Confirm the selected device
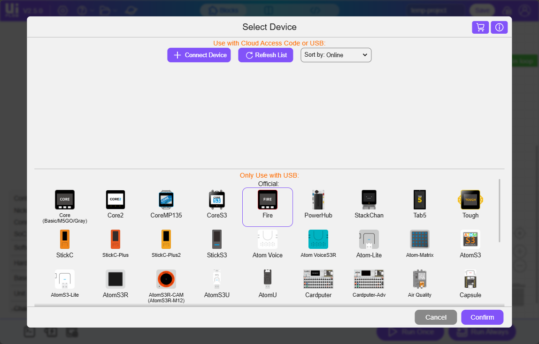This screenshot has height=344, width=539. pyautogui.click(x=482, y=317)
